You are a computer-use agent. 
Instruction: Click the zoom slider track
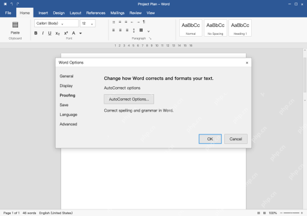(x=291, y=213)
